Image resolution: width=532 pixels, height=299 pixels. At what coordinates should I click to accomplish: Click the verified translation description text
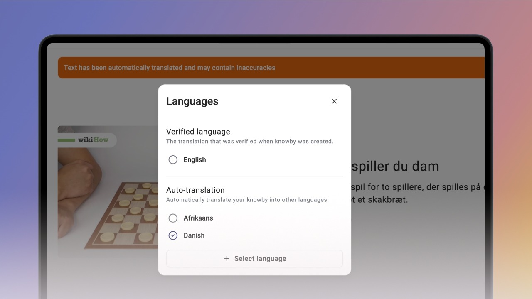click(x=250, y=141)
